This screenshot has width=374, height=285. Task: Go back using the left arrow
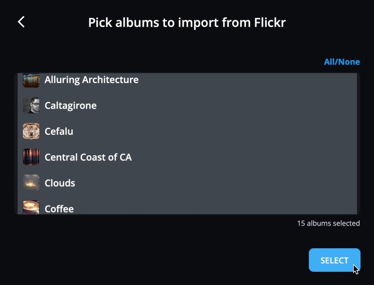click(21, 22)
